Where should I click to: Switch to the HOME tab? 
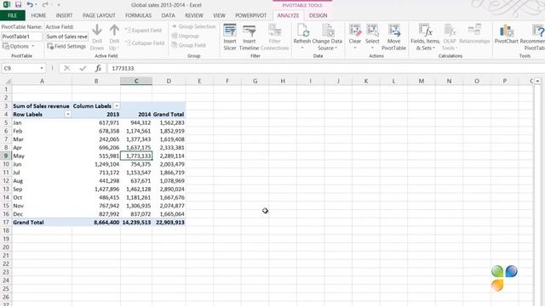pos(38,15)
